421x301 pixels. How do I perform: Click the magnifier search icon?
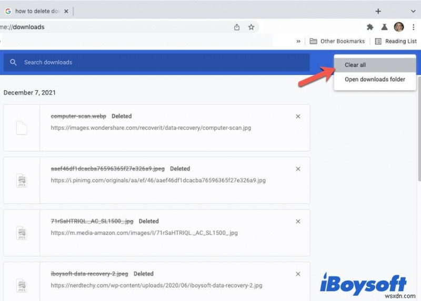(x=13, y=62)
